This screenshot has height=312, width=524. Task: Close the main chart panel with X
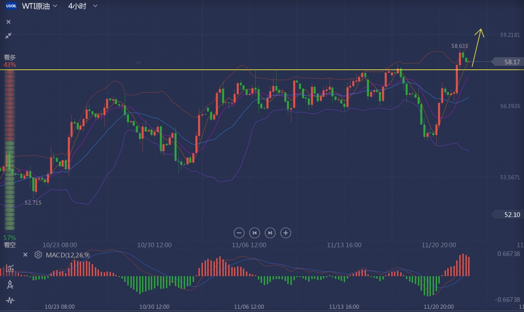point(8,22)
